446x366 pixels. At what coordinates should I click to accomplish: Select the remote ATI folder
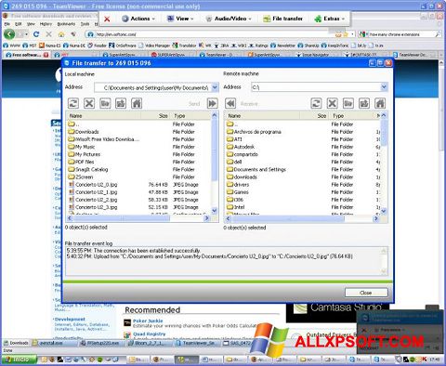pos(234,139)
